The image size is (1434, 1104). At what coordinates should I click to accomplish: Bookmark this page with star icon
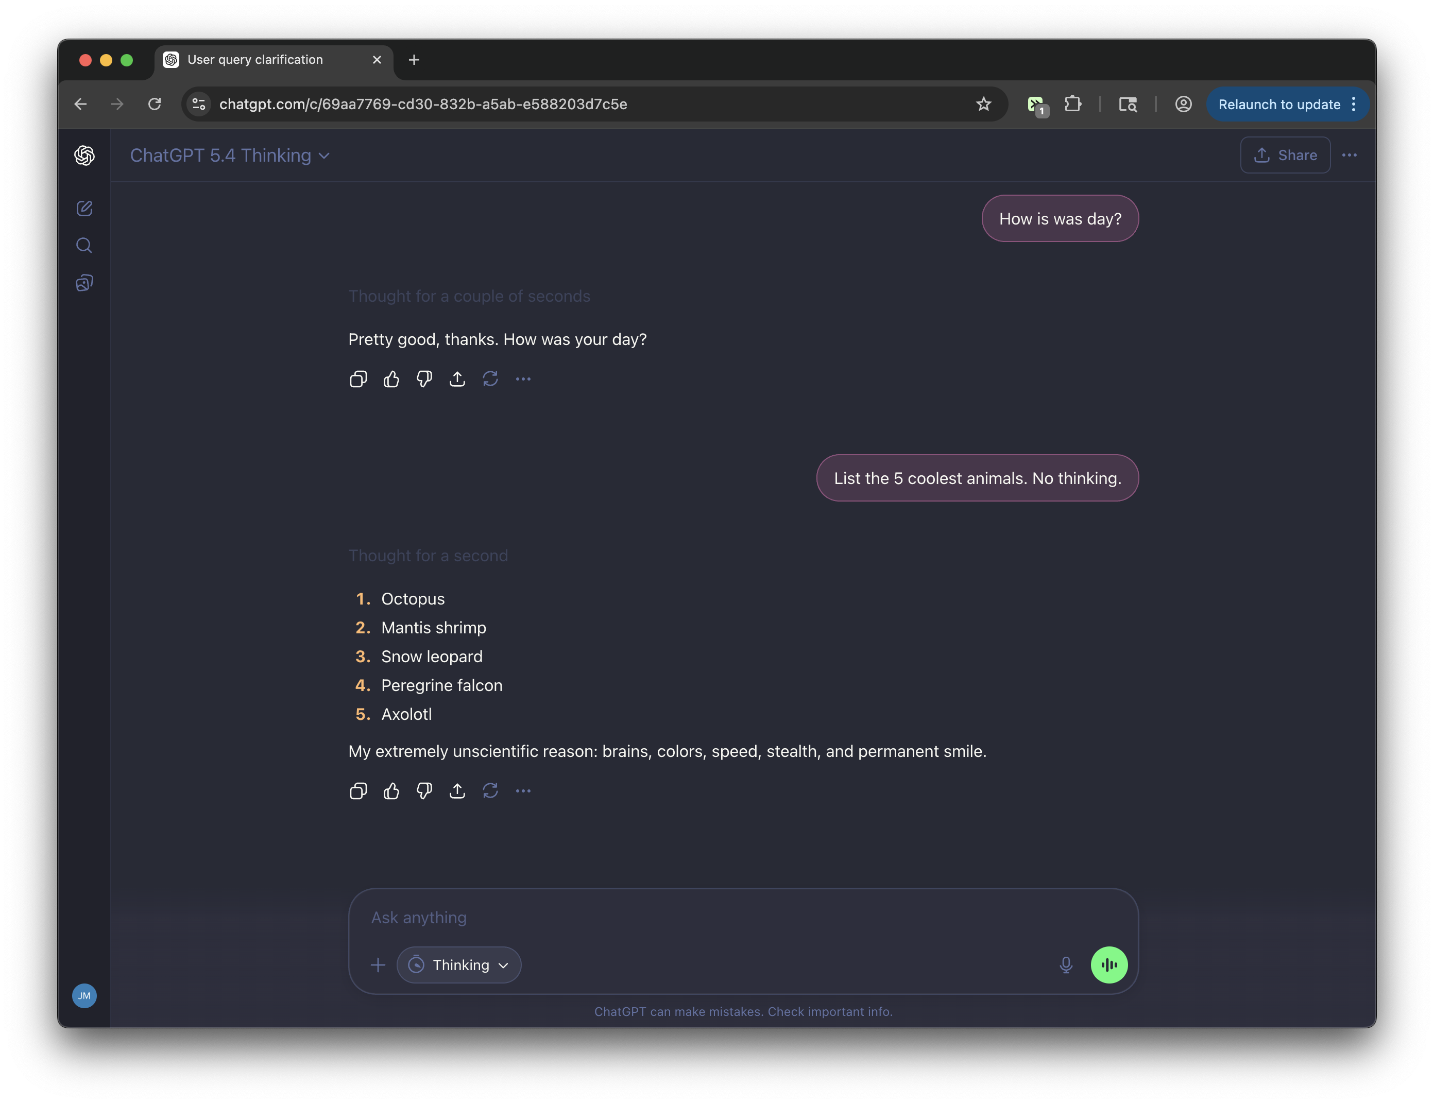point(983,105)
